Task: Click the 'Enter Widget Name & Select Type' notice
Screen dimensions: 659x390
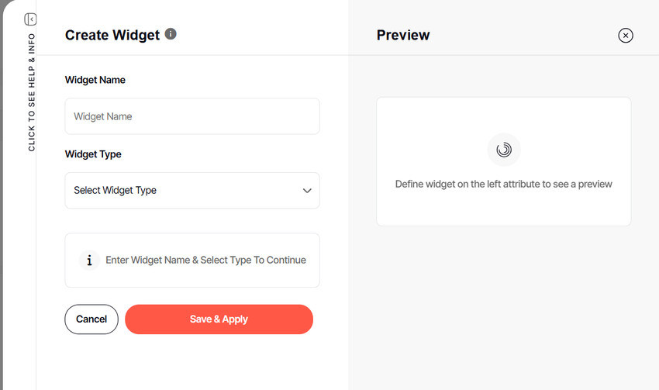Action: (x=205, y=261)
